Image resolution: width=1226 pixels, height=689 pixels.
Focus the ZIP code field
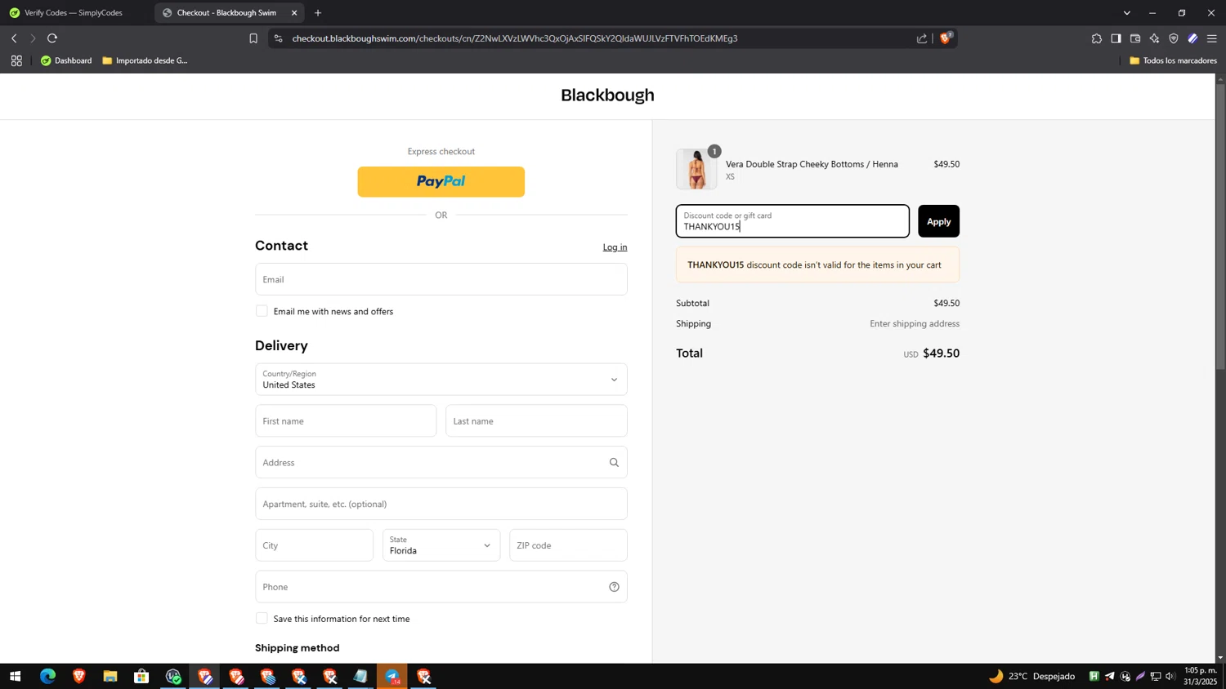coord(568,545)
